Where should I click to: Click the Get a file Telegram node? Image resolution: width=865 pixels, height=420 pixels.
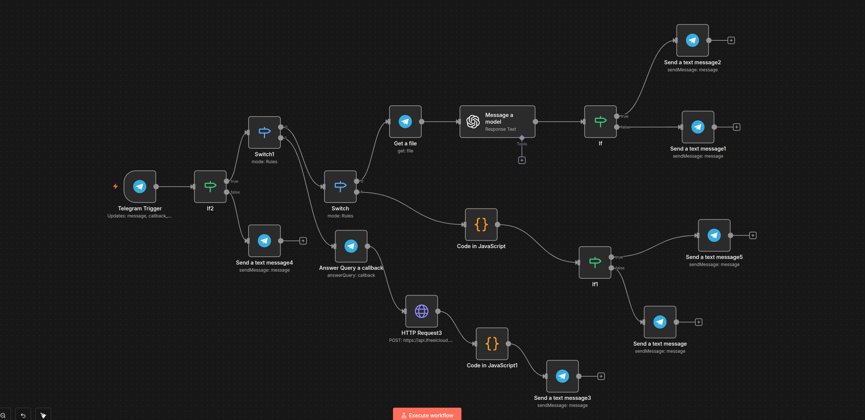tap(405, 121)
